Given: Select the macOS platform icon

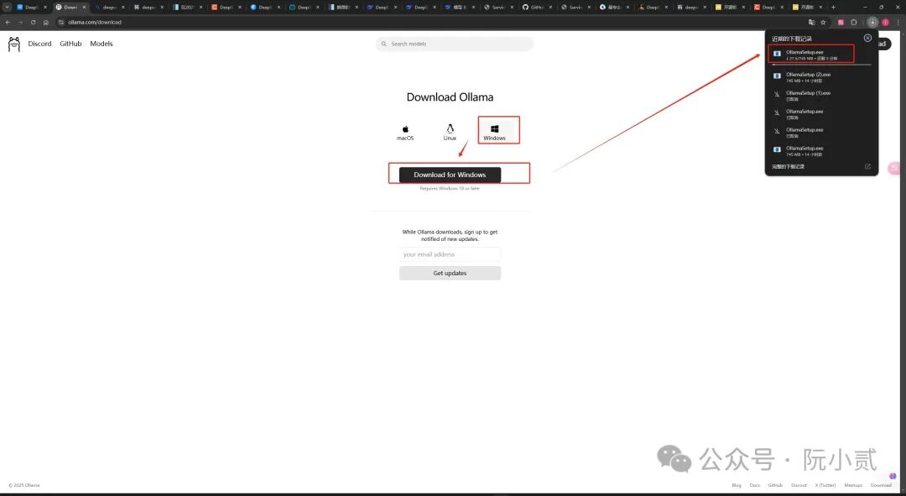Looking at the screenshot, I should click(x=405, y=133).
